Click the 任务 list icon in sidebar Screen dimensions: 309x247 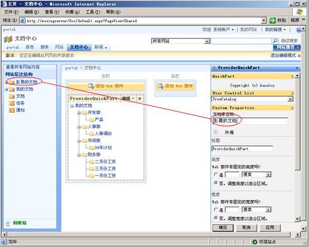12,103
